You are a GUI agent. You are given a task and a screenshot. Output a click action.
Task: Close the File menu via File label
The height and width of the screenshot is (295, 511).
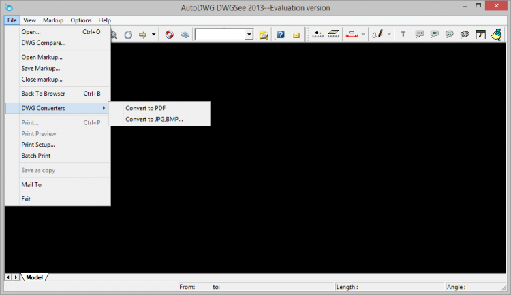point(12,20)
